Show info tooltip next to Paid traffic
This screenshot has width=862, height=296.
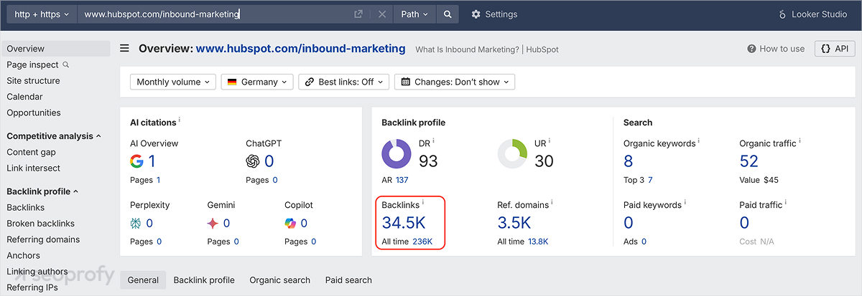point(786,203)
